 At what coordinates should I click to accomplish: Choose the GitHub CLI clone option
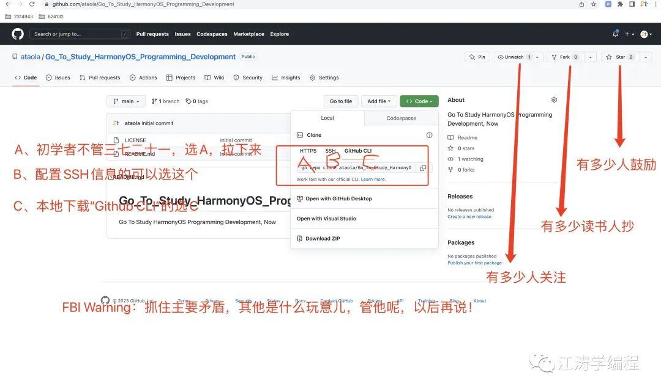tap(358, 151)
